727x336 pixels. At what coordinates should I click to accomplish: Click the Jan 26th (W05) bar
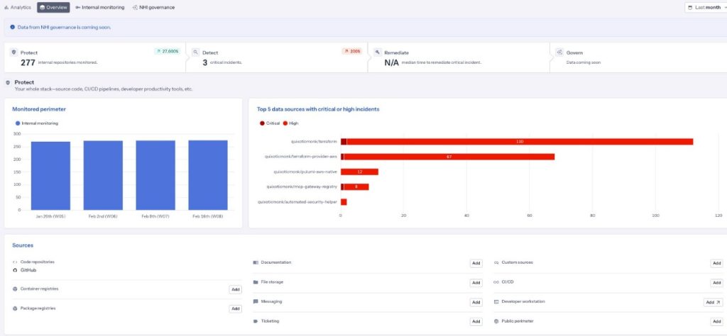50,176
